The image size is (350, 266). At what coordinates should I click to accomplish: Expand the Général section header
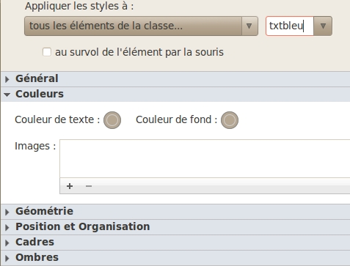click(175, 79)
